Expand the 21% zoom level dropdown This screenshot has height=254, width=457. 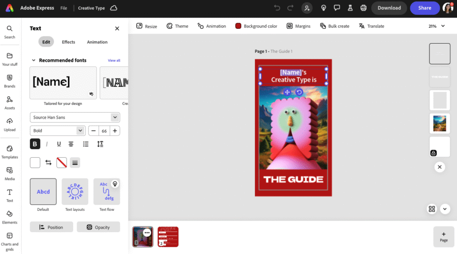click(x=437, y=26)
